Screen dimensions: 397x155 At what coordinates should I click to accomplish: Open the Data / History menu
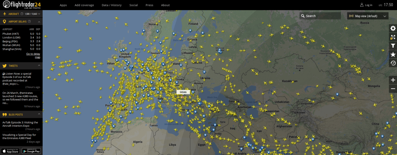coord(112,5)
